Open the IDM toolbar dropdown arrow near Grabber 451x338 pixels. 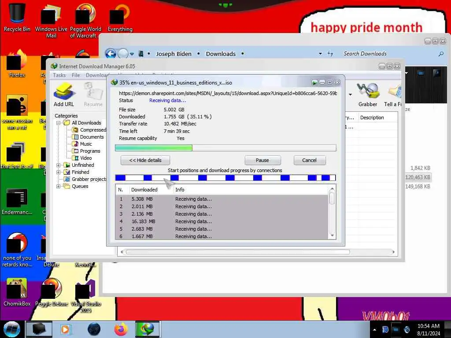[x=350, y=95]
